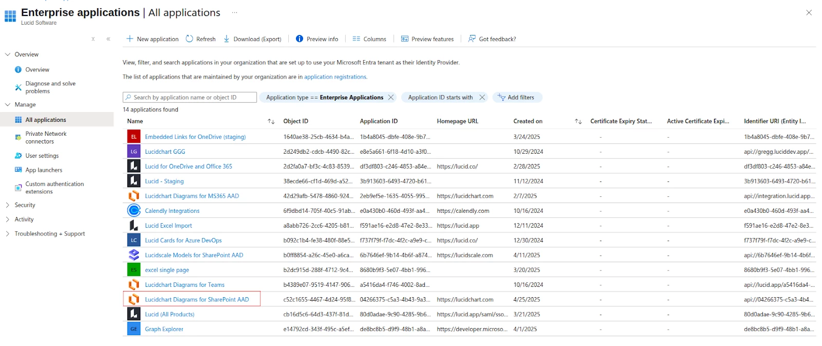Click the blue GE icon for Graph Explorer

pyautogui.click(x=134, y=329)
